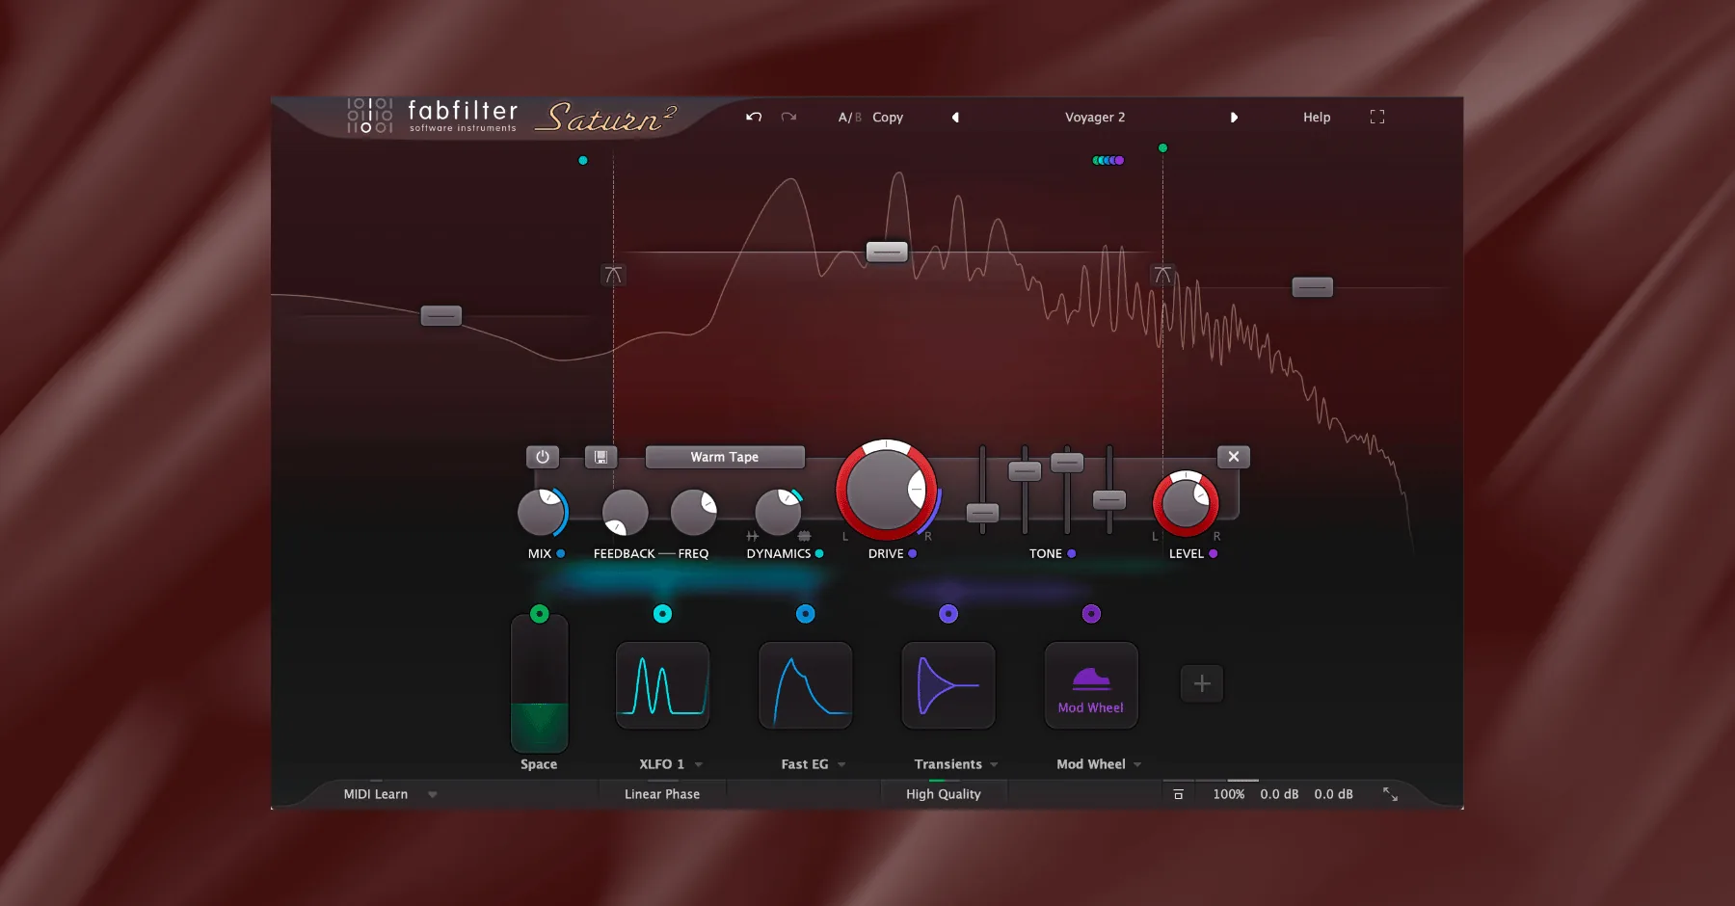The width and height of the screenshot is (1735, 906).
Task: Click the save style floppy icon
Action: pos(601,457)
